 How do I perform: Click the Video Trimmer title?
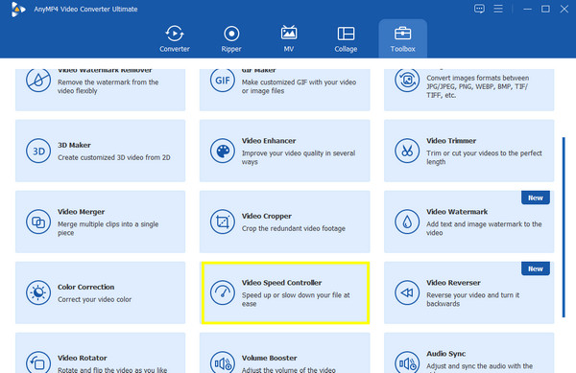tap(451, 141)
